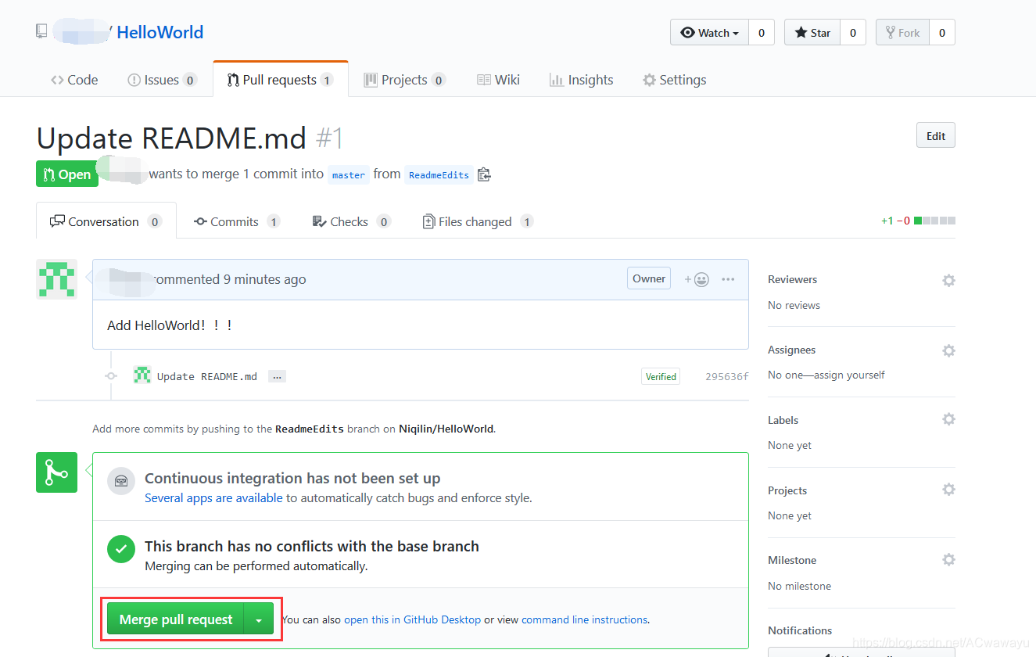Switch to the Code tab
The height and width of the screenshot is (657, 1036).
pyautogui.click(x=74, y=80)
